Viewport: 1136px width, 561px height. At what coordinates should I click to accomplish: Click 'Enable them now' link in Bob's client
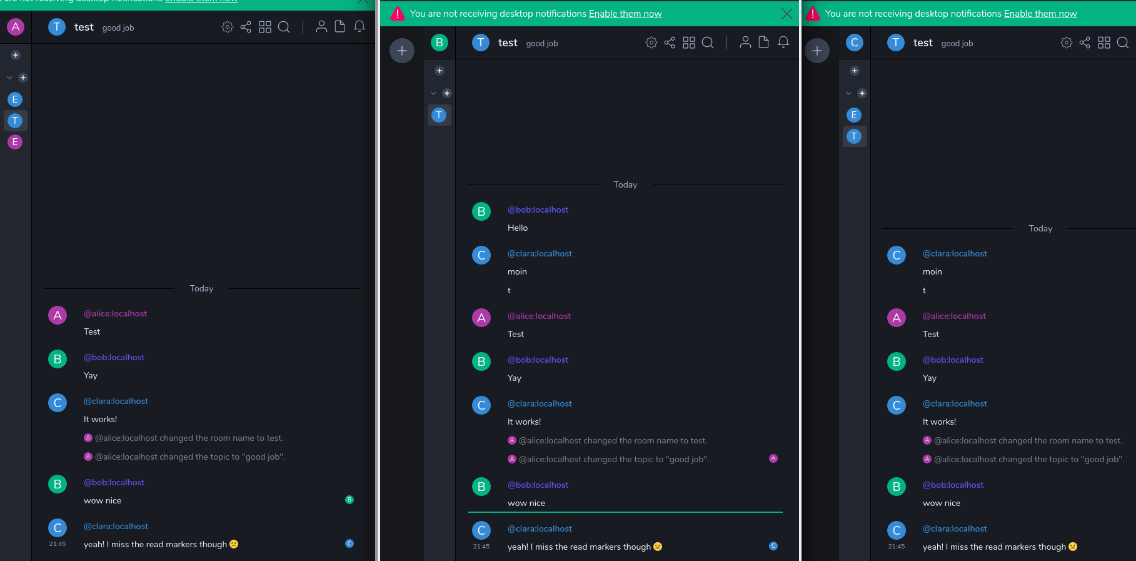(625, 14)
